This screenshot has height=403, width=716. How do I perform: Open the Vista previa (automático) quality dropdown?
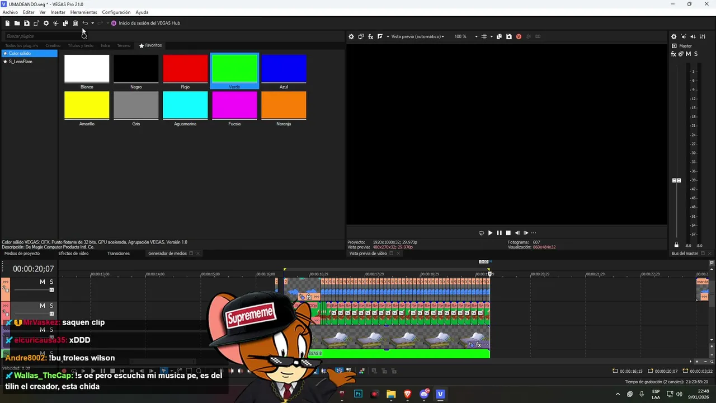pyautogui.click(x=417, y=36)
